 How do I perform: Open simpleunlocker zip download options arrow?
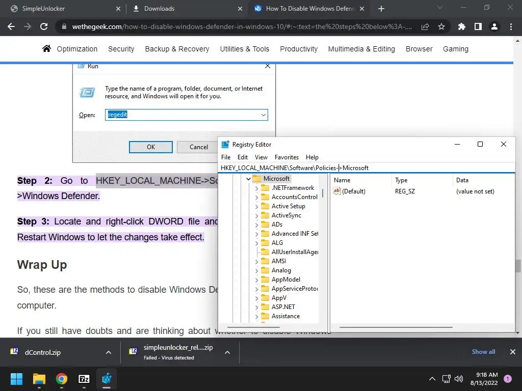tap(227, 352)
